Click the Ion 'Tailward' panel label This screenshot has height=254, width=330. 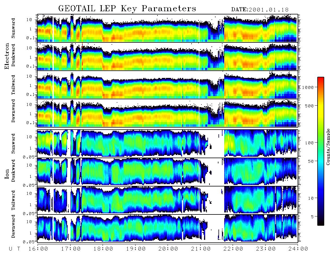(x=13, y=200)
